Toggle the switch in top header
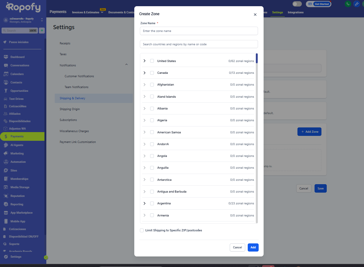 [297, 4]
